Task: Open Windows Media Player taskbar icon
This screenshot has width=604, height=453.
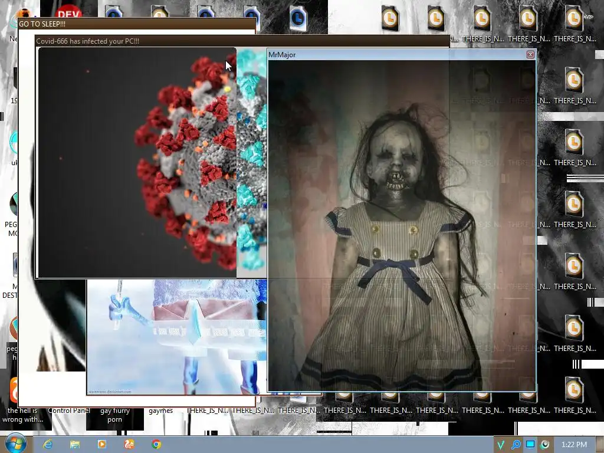Action: [102, 444]
